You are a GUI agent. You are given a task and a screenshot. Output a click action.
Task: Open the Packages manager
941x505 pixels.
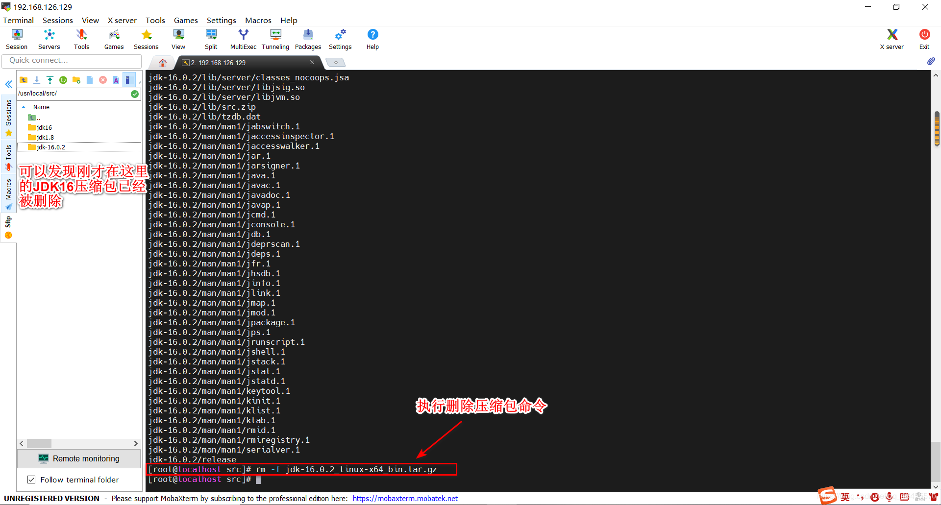(308, 39)
